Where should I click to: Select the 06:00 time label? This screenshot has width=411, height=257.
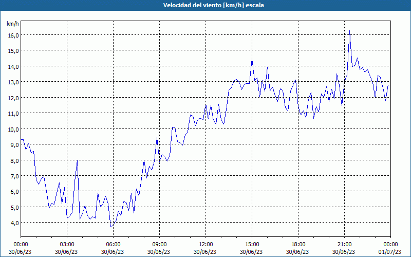pyautogui.click(x=113, y=245)
